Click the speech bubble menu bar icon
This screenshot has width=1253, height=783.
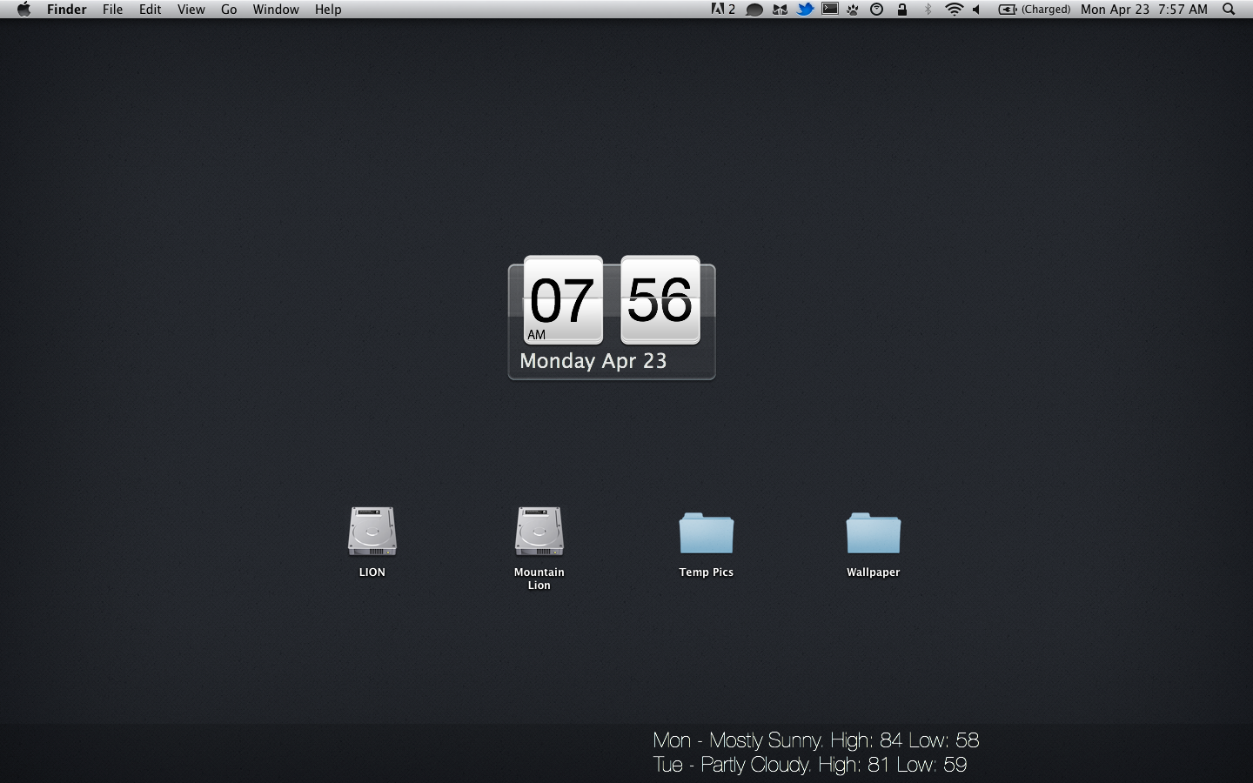pos(754,10)
